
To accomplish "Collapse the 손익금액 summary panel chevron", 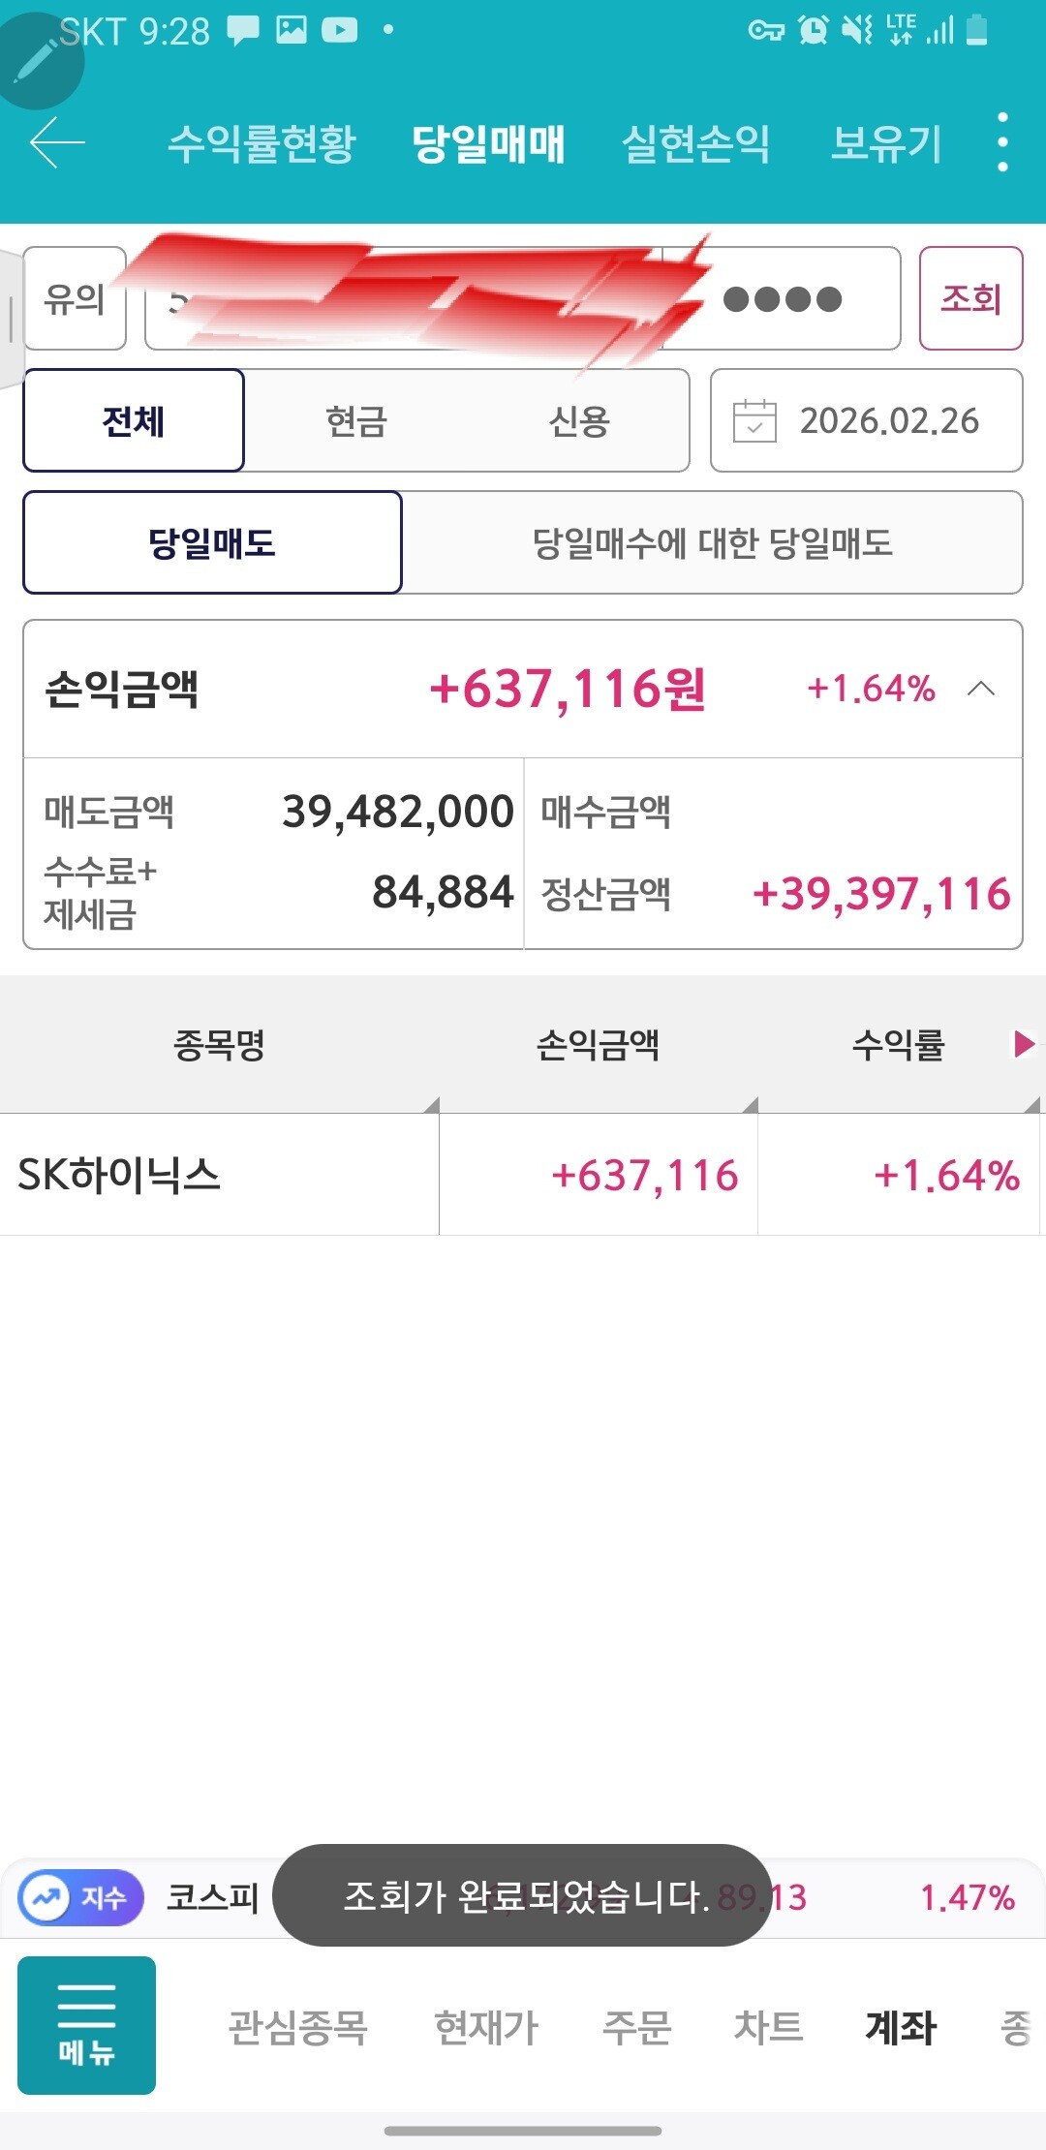I will tap(981, 689).
